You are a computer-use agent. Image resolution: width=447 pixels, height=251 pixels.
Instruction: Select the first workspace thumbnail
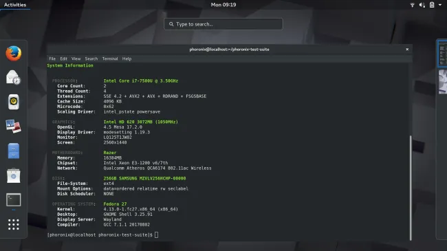tap(443, 54)
